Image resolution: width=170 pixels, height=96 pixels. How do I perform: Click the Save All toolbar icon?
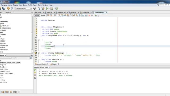(x=3, y=8)
